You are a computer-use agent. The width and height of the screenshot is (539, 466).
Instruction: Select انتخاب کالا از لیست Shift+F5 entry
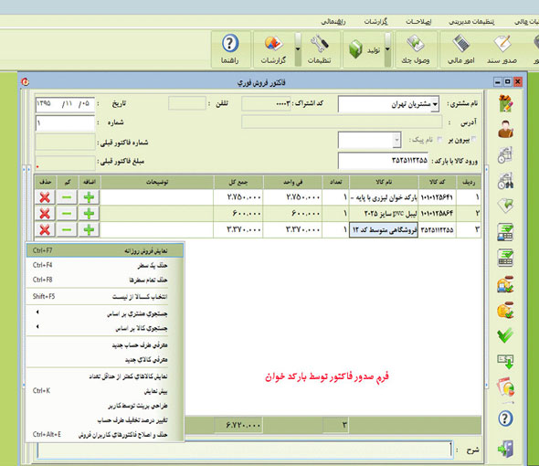[105, 296]
